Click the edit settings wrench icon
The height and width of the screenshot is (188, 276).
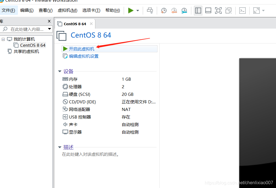[x=65, y=56]
